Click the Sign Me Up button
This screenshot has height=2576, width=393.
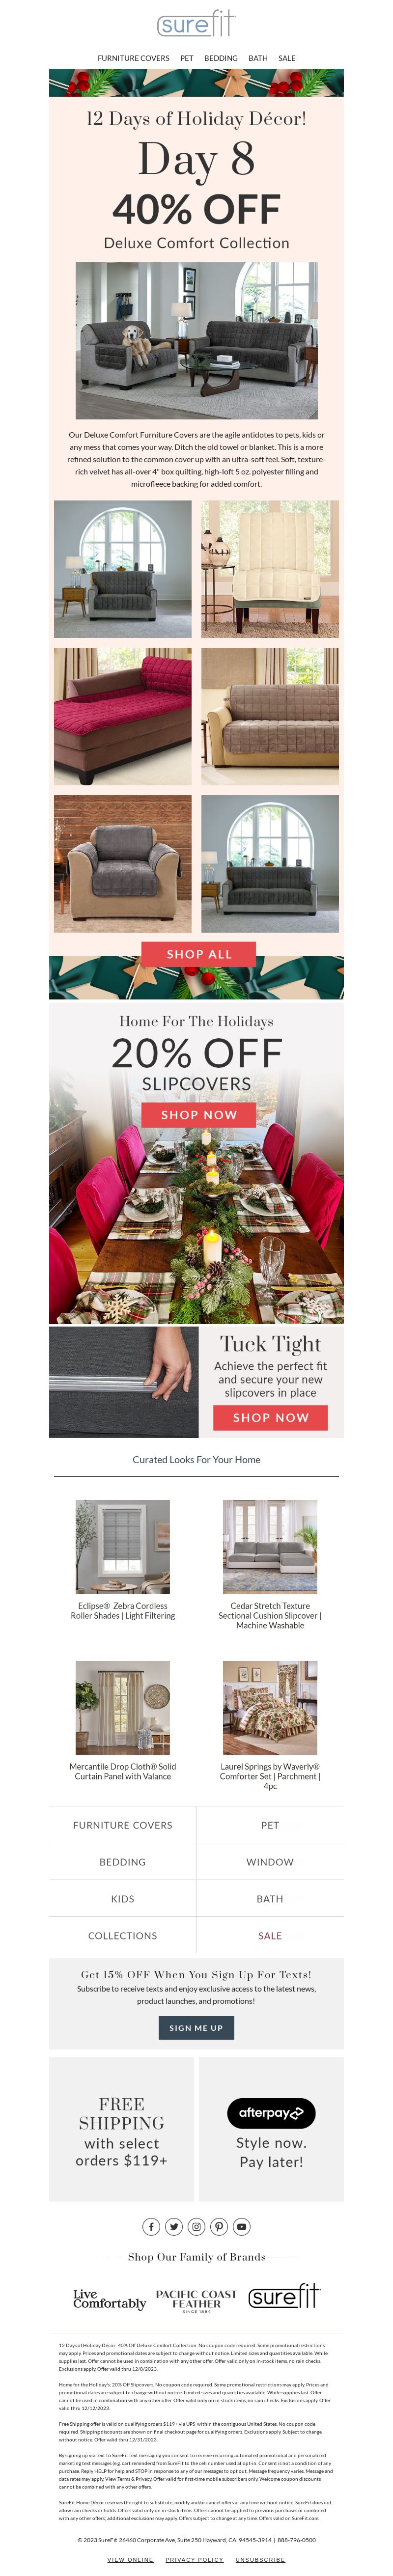(196, 2028)
